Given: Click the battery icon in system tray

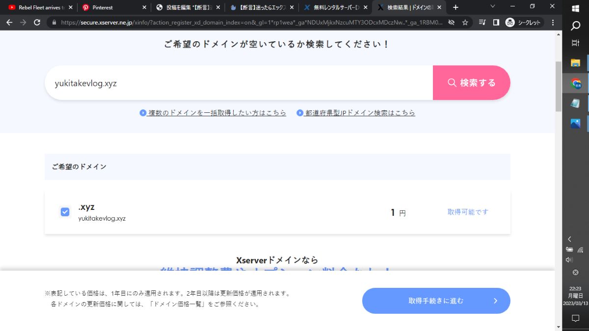Looking at the screenshot, I should pyautogui.click(x=569, y=250).
